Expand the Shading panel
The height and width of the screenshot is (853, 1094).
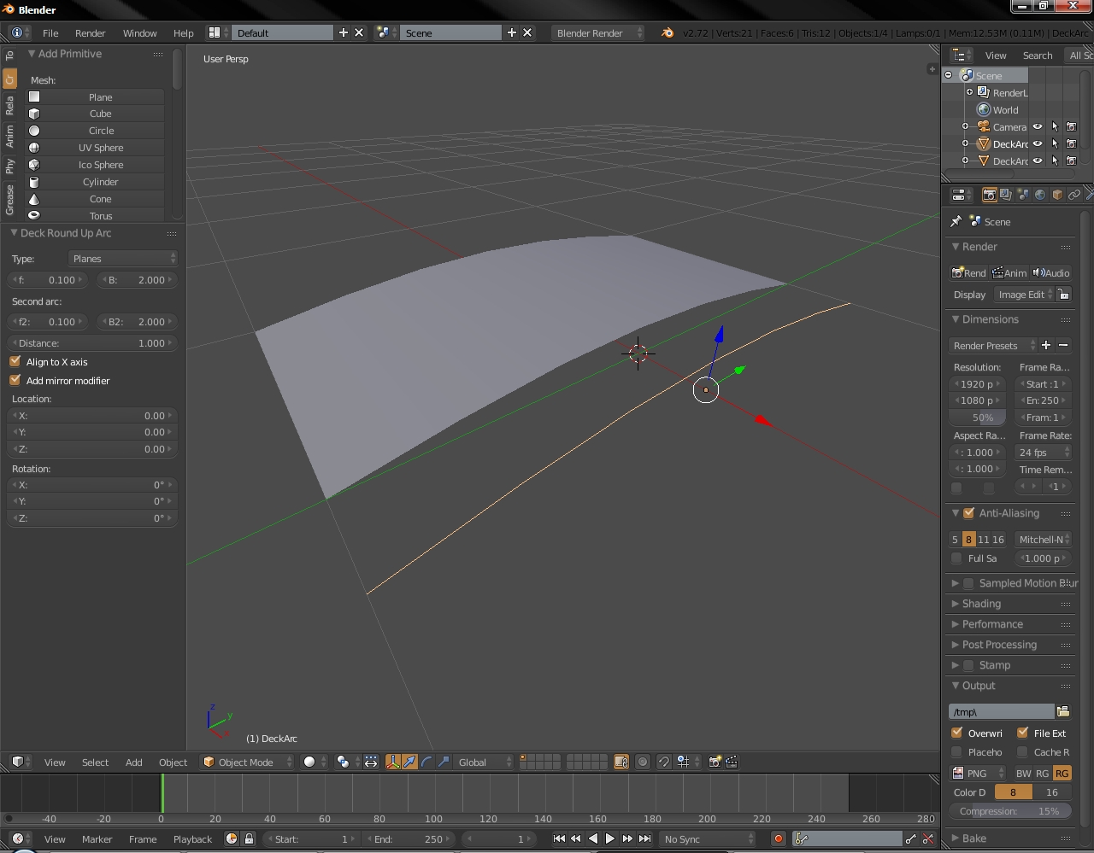coord(980,604)
